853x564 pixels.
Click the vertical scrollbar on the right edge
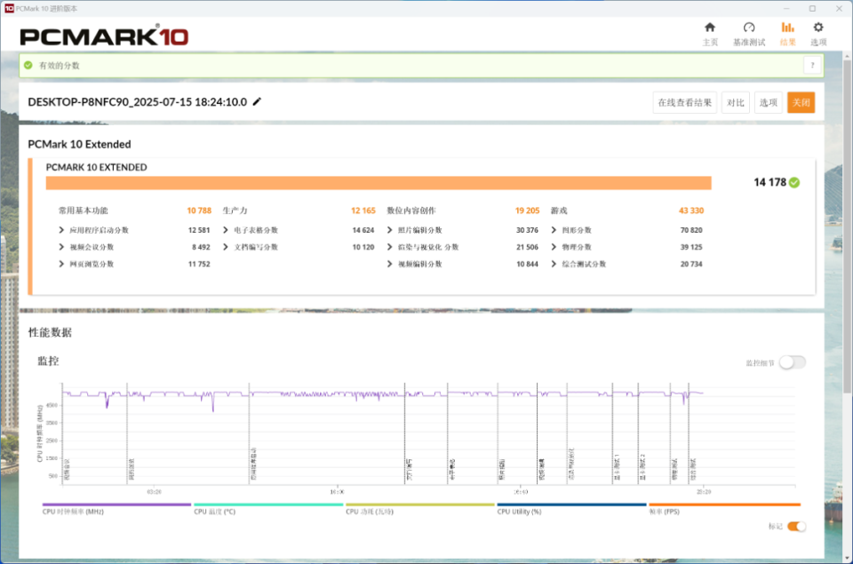[x=847, y=226]
